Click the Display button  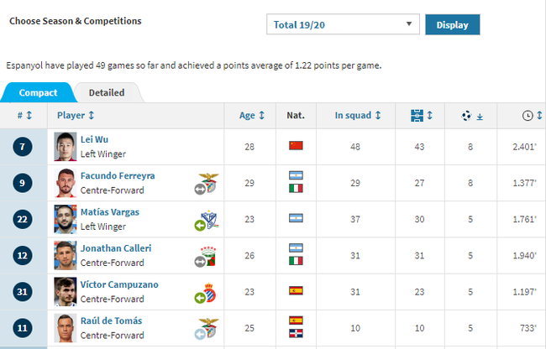click(x=452, y=24)
